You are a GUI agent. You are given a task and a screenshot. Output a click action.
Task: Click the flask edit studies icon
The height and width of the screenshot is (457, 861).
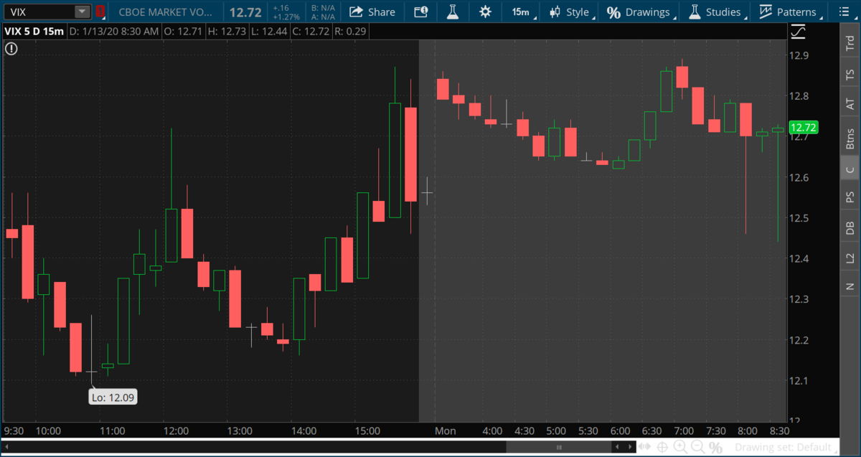click(452, 11)
